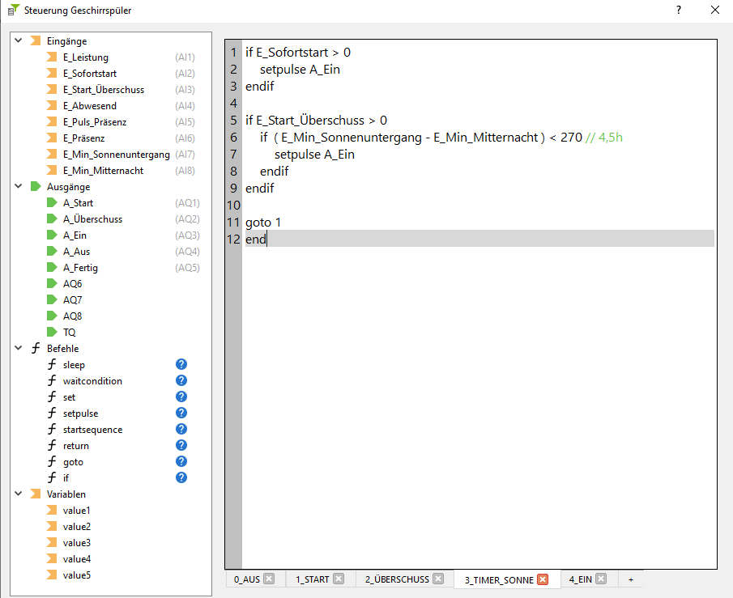
Task: Switch to the 2_ÜBERSCHUSS tab
Action: coord(396,579)
